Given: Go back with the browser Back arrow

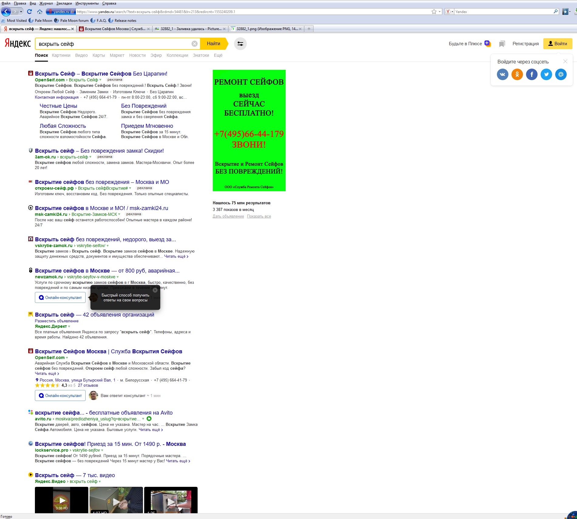Looking at the screenshot, I should [x=6, y=12].
